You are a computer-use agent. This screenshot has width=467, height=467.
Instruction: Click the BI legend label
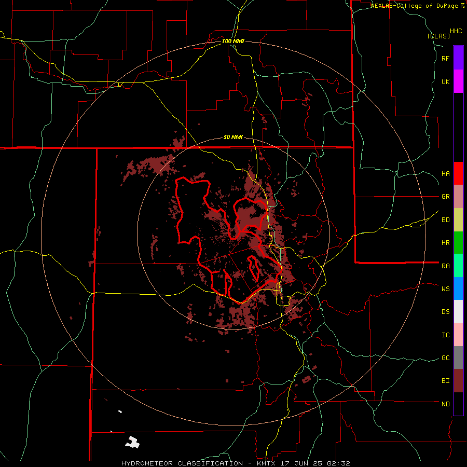pos(445,381)
